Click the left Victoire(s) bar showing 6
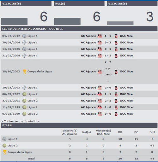 [x=14, y=21]
